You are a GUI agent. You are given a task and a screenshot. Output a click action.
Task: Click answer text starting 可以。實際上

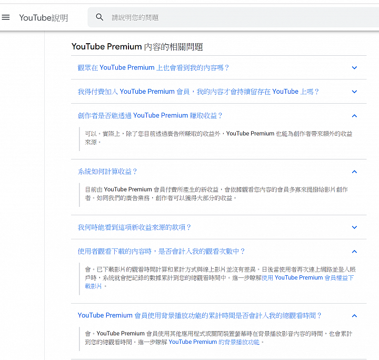click(218, 138)
